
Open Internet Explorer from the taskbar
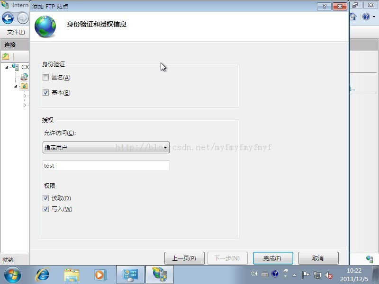[42, 275]
